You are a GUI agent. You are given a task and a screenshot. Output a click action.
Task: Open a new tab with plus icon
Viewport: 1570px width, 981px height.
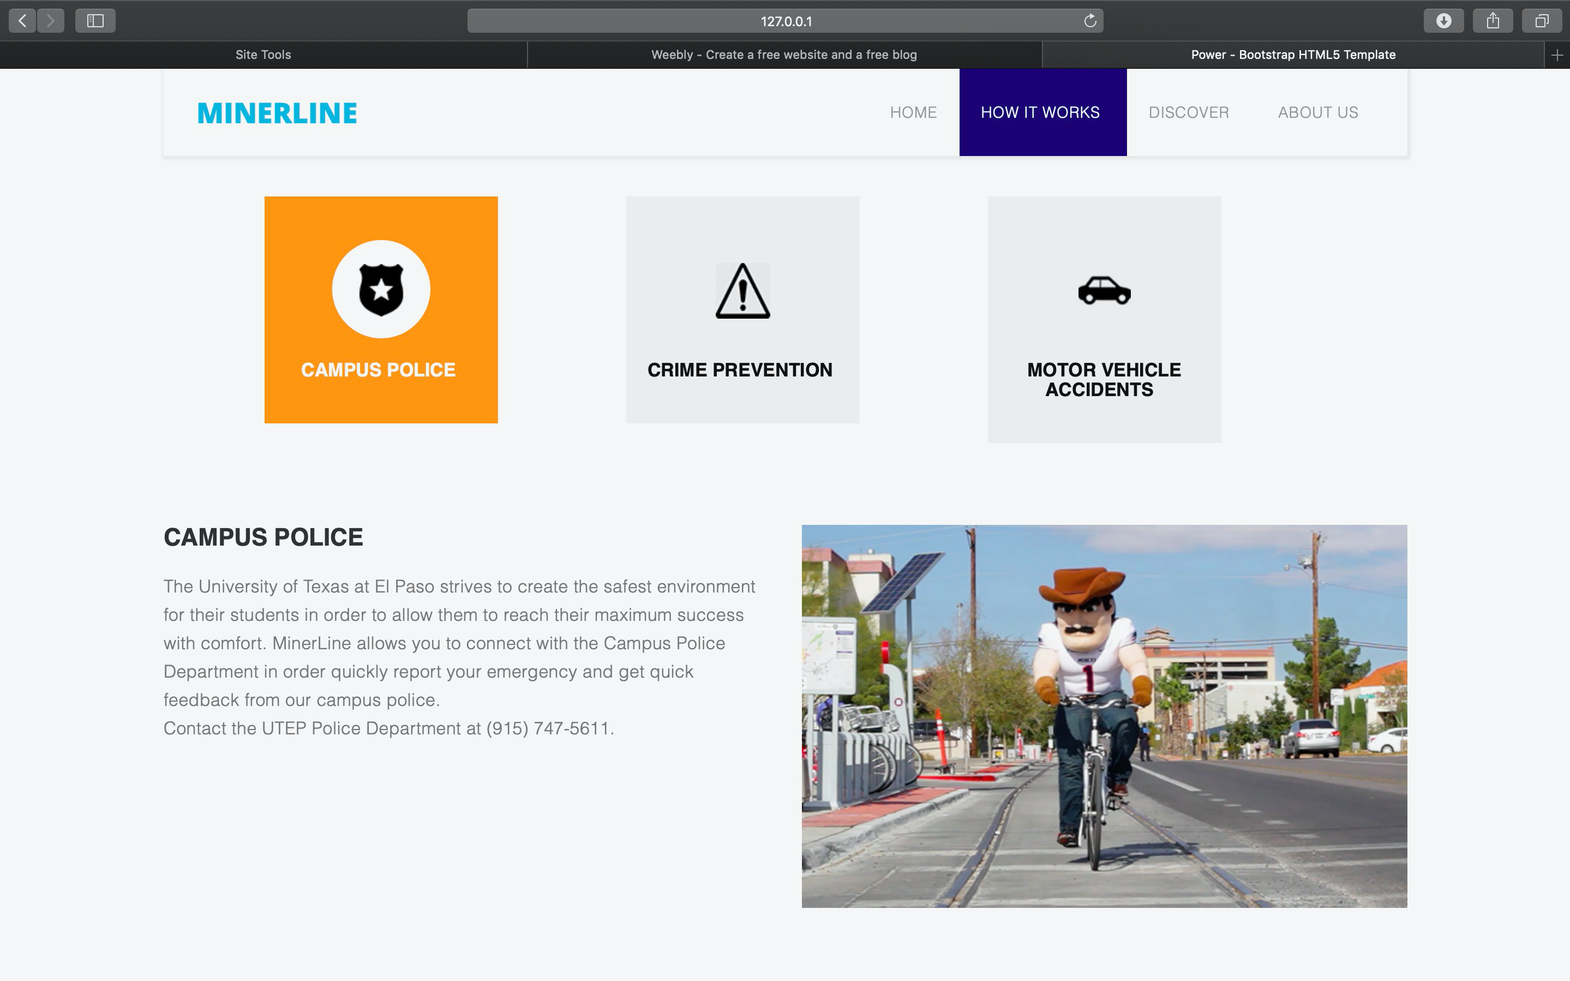click(x=1556, y=55)
